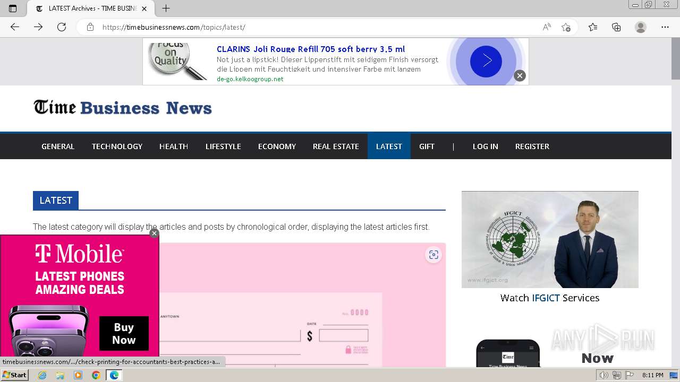This screenshot has width=680, height=382.
Task: Add this page to favorites with the star icon
Action: pos(566,27)
